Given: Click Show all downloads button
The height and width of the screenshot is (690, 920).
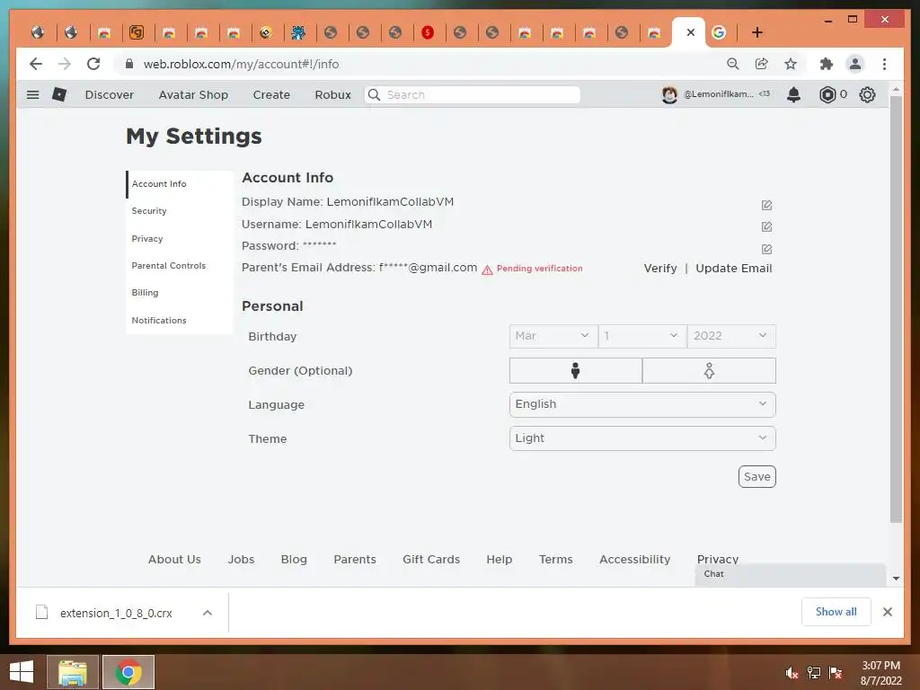Looking at the screenshot, I should click(836, 612).
